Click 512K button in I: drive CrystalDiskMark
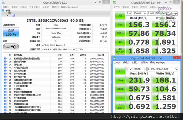Image resolution: width=183 pixels, height=120 pixels. (120, 33)
